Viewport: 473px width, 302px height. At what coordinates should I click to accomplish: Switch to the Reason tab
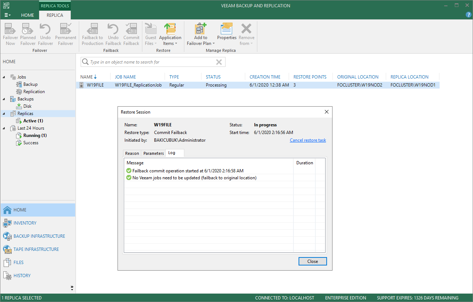click(132, 153)
